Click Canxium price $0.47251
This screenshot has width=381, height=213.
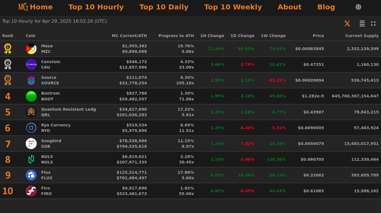[x=314, y=65]
